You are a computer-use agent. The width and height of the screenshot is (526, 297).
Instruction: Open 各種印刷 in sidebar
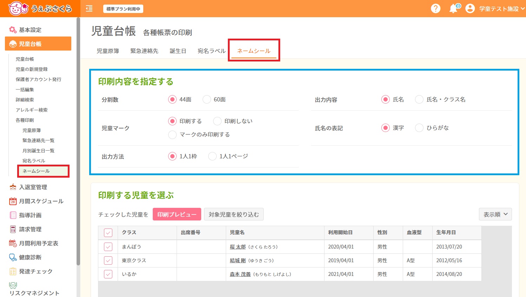pos(25,120)
